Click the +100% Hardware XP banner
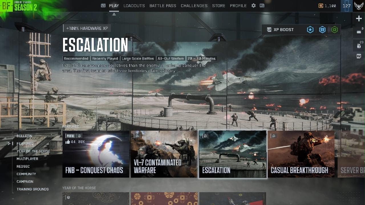 coord(87,28)
